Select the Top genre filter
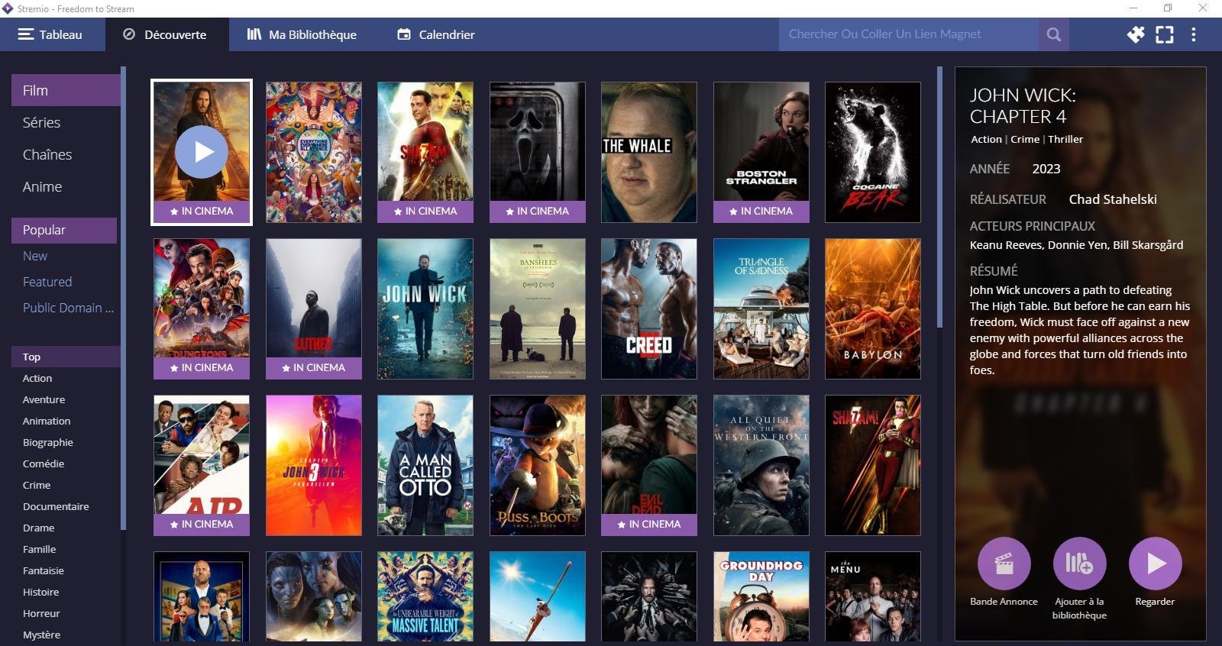Viewport: 1222px width, 646px height. click(66, 357)
